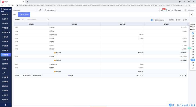Screen dimensions: 196x107
Task: Bookmark the page with the star icon
Action: 190,5
